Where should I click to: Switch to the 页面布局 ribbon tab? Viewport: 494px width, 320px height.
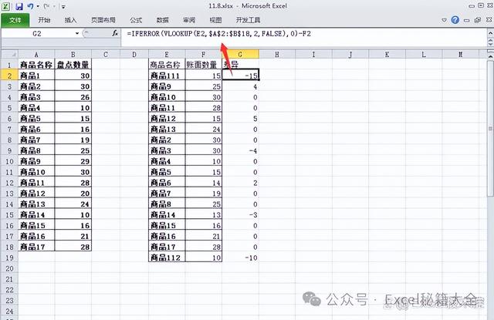pos(103,20)
